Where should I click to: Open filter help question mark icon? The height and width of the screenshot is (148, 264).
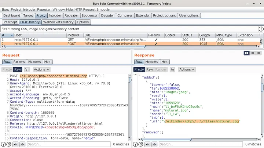[x=261, y=29]
